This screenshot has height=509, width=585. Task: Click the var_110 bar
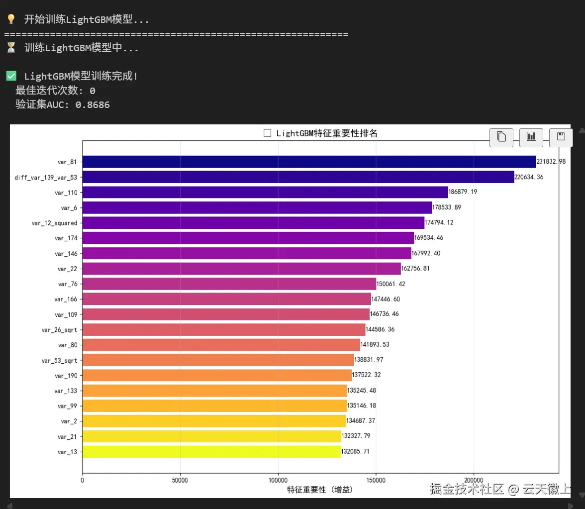point(265,192)
